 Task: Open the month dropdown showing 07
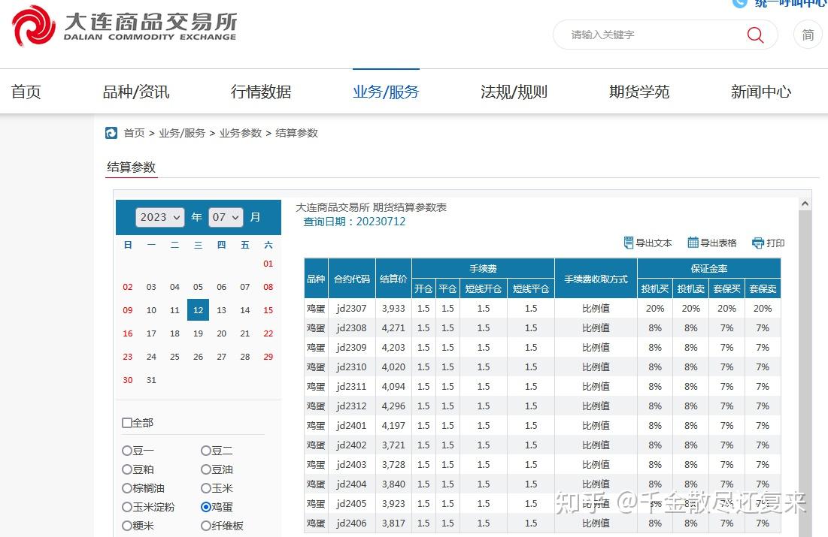(225, 217)
